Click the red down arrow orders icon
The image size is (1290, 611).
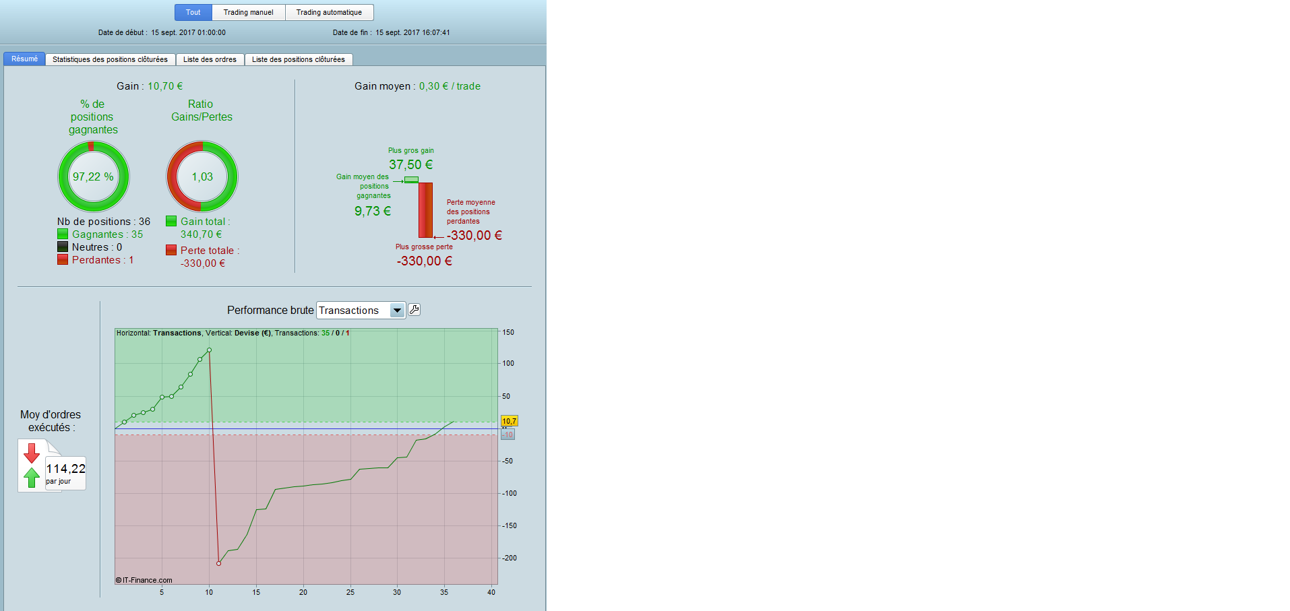point(32,453)
